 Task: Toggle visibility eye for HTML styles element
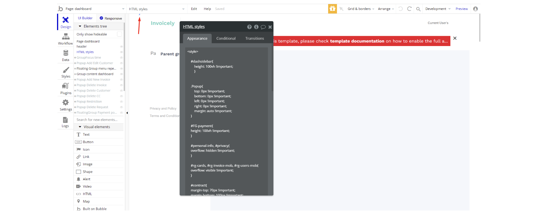(121, 52)
